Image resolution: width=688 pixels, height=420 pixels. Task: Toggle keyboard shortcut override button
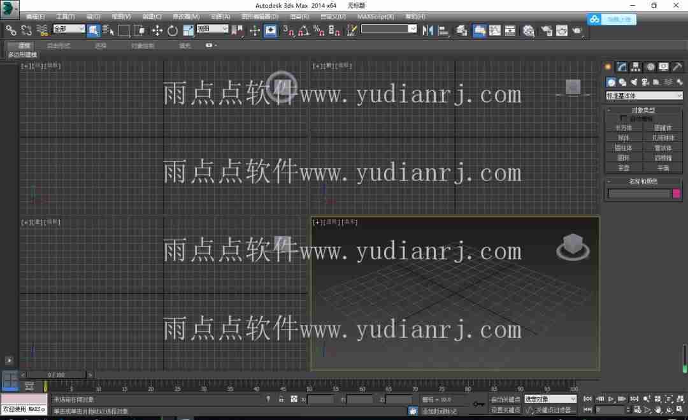point(270,31)
